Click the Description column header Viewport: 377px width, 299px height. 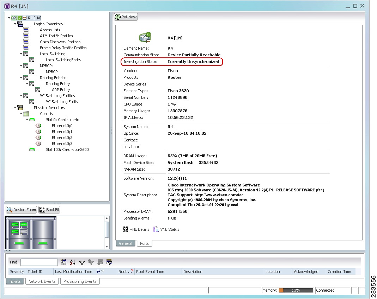223,272
